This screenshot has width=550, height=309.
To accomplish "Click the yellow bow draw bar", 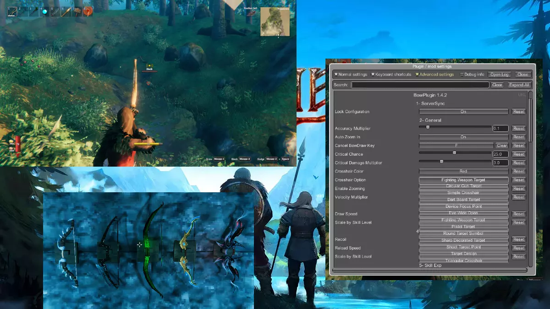I will tap(148, 144).
